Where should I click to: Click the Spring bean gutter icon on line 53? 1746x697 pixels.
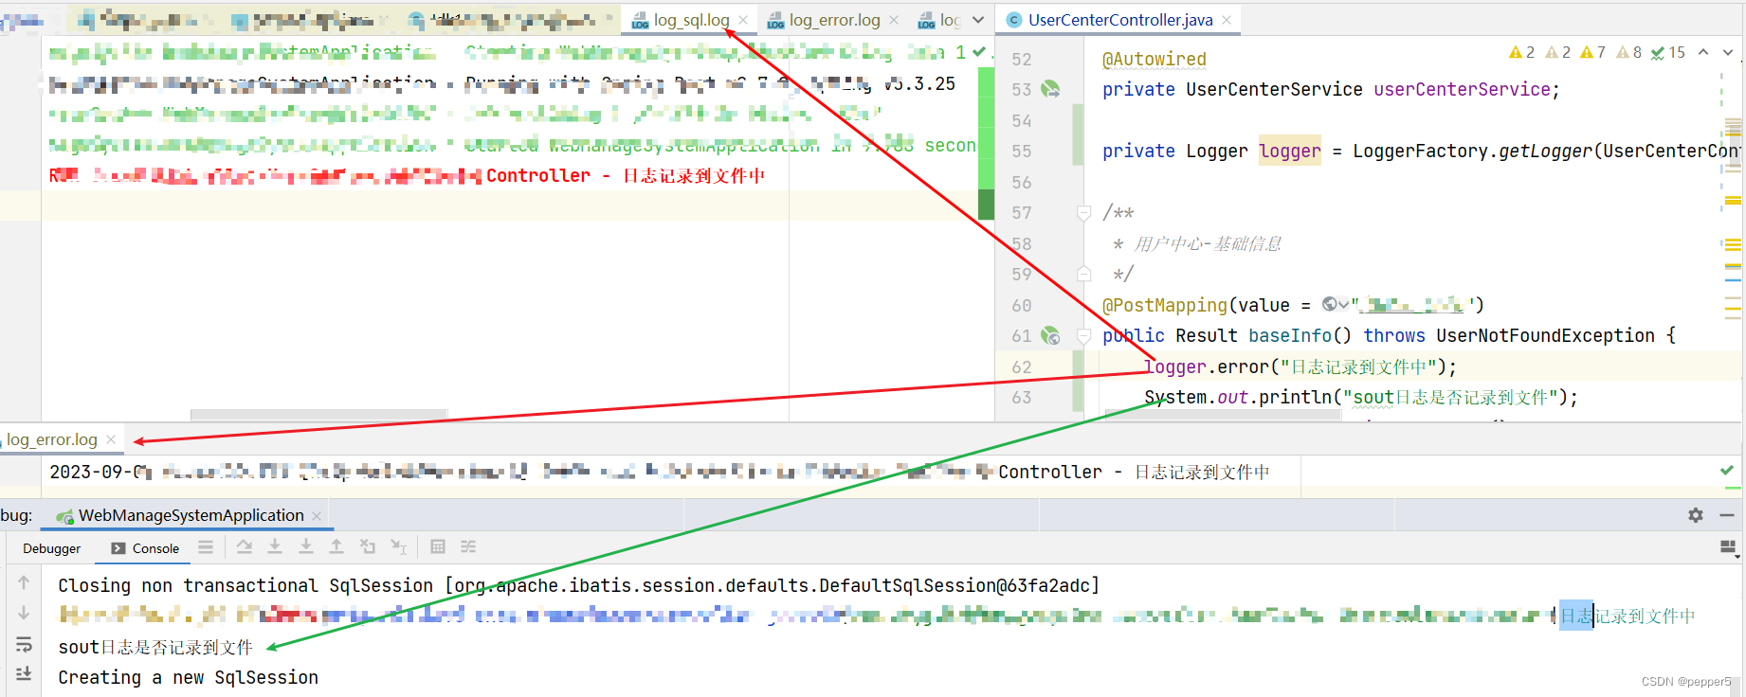click(x=1050, y=89)
